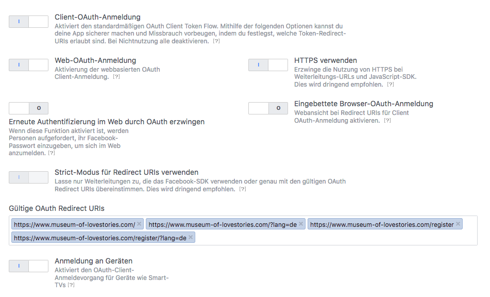Enable Eingebettete Browser-OAuth-Anmeldung switch
490x297 pixels.
268,108
